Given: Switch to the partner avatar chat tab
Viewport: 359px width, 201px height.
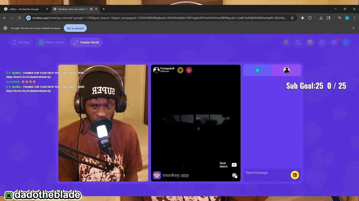Looking at the screenshot, I should click(286, 70).
